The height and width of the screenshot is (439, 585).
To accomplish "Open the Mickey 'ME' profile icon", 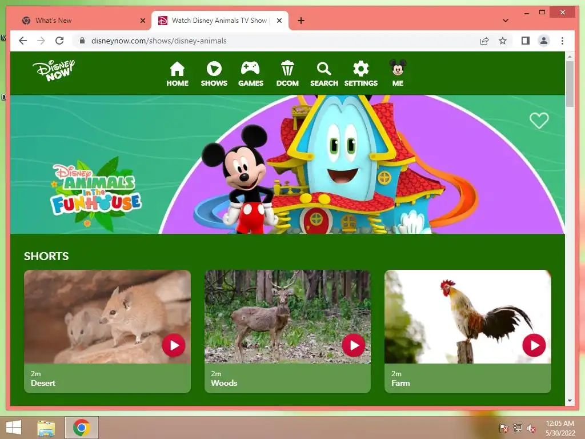I will 398,73.
